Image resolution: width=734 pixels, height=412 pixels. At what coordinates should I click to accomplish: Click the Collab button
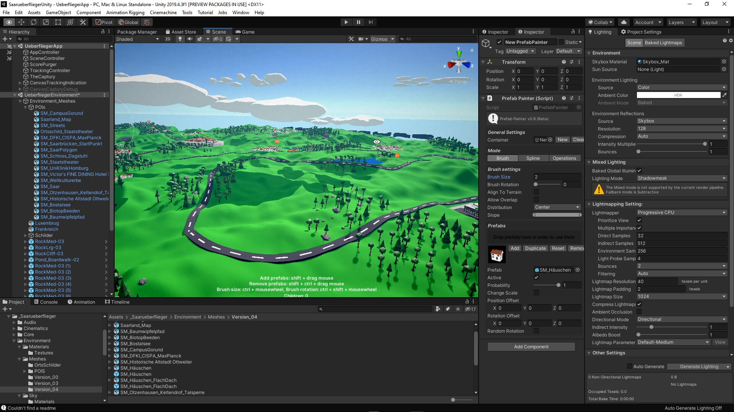coord(600,22)
